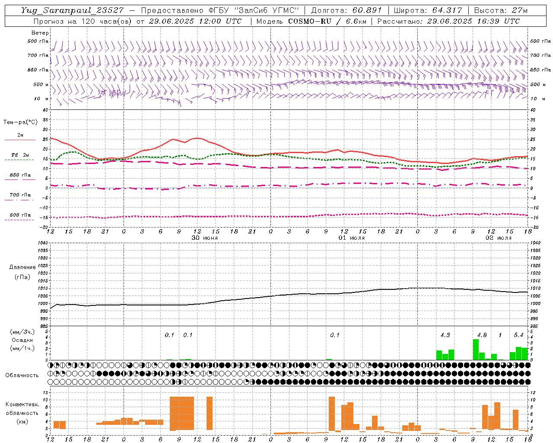Screen dimensions: 553x443
Task: Click the 5.4 precipitation total value
Action: [518, 335]
